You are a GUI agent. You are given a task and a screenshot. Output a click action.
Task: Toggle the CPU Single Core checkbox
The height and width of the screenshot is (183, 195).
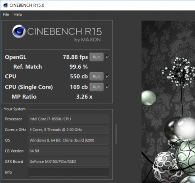(x=108, y=87)
